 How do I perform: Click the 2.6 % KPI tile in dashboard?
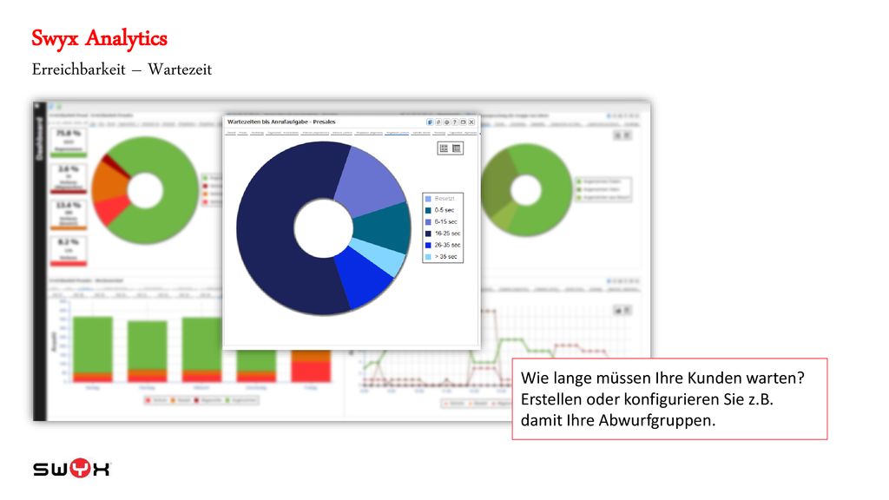69,178
